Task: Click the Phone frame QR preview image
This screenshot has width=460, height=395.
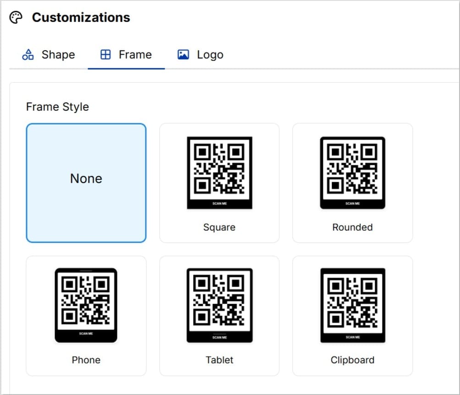Action: click(86, 305)
